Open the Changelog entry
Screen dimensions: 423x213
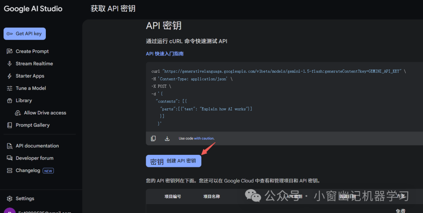(x=28, y=170)
